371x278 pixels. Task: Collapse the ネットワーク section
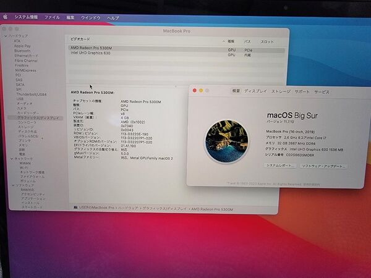pos(12,159)
